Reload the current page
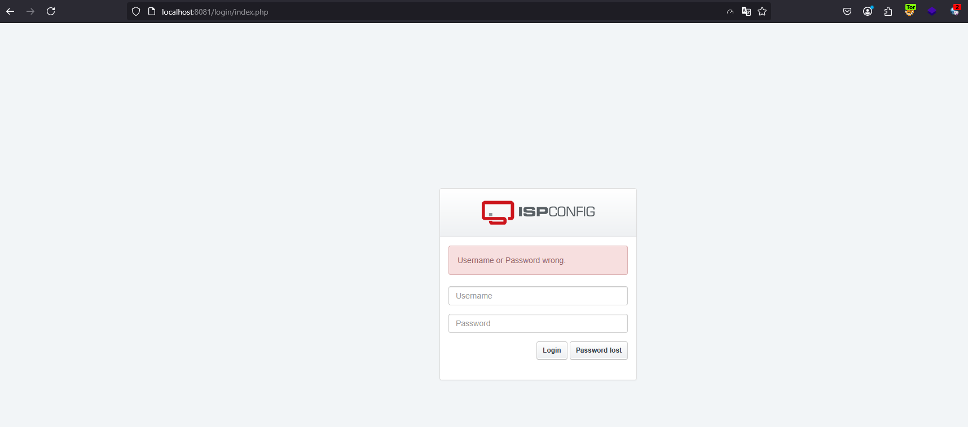Screen dimensions: 968x427 [x=51, y=11]
